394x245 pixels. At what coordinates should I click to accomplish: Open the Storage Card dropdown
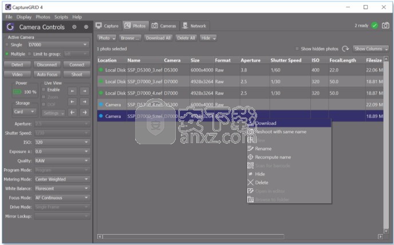click(x=24, y=112)
